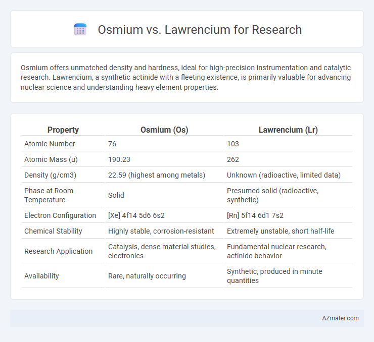Select the value '190.23'
The image size is (374, 342).
click(119, 159)
